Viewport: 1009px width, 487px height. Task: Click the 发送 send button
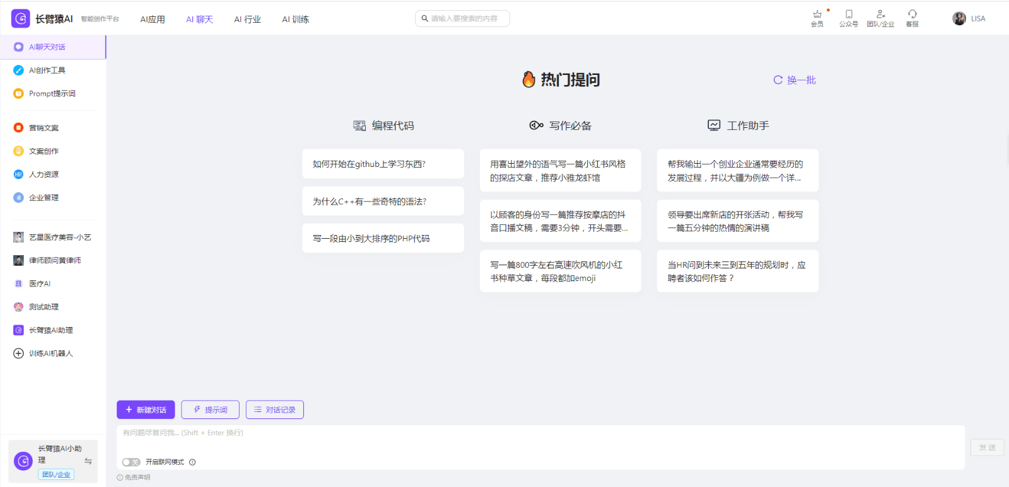tap(987, 447)
